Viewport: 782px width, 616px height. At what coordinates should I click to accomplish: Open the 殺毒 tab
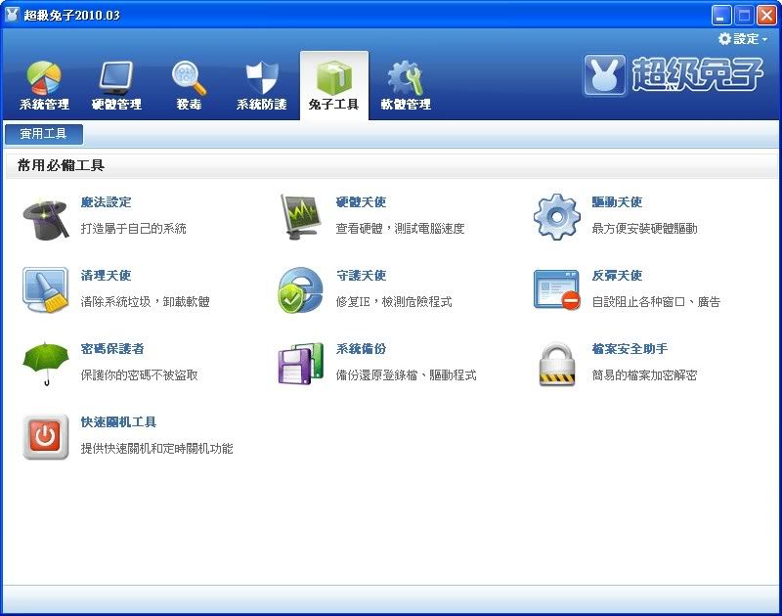click(x=189, y=86)
